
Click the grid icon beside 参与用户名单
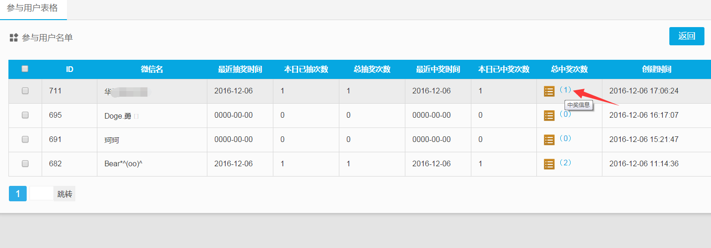coord(14,38)
